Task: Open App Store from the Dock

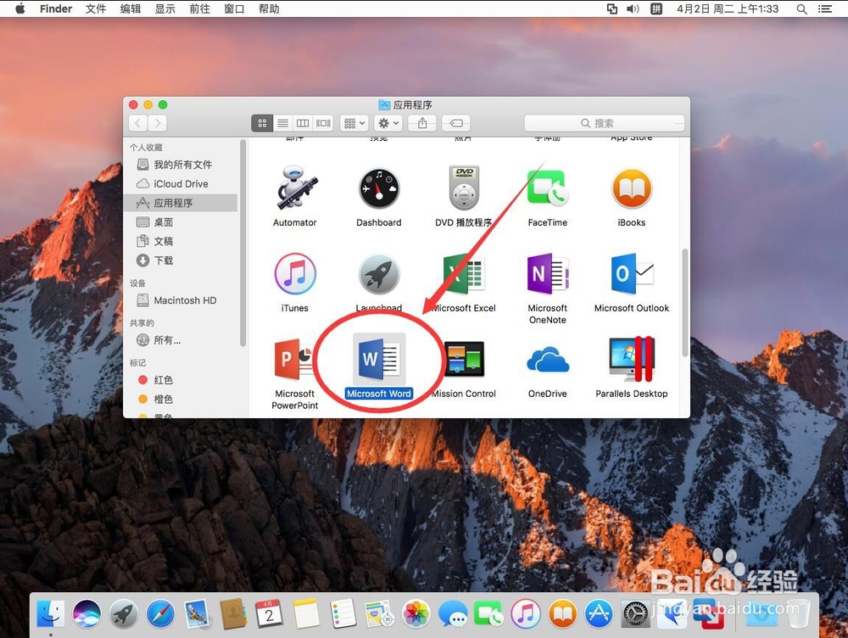Action: [599, 614]
